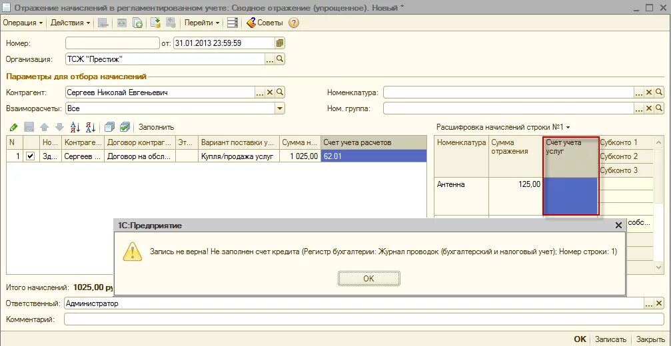This screenshot has height=346, width=671.
Task: Click the list settings icon beside Перейти
Action: click(233, 23)
